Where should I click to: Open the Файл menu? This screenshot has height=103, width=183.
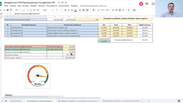[6, 6]
